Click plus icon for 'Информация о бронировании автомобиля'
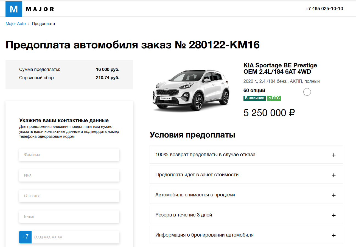This screenshot has height=247, width=356. (334, 235)
